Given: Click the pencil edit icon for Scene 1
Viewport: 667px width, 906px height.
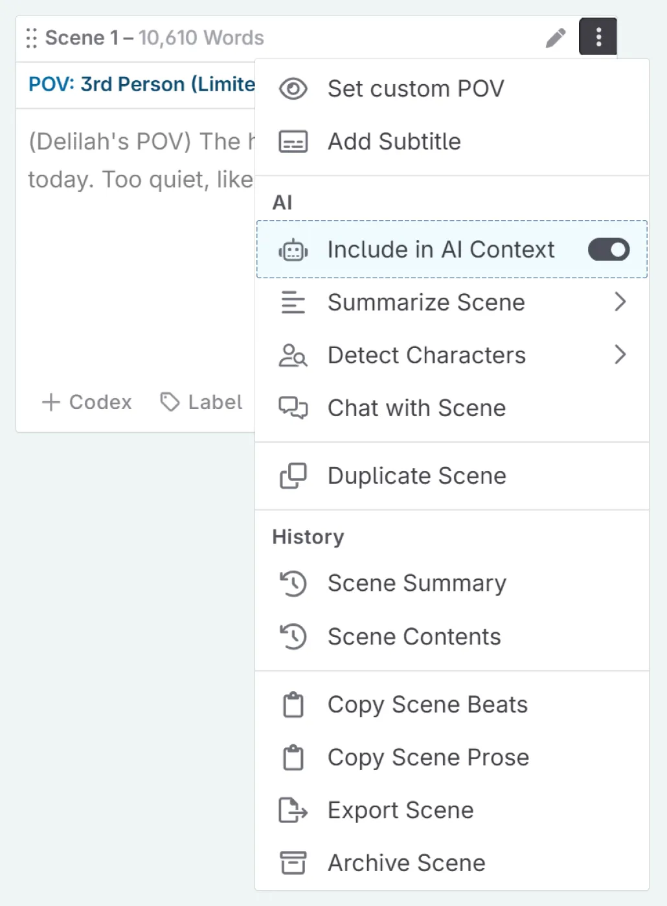Looking at the screenshot, I should [x=555, y=38].
